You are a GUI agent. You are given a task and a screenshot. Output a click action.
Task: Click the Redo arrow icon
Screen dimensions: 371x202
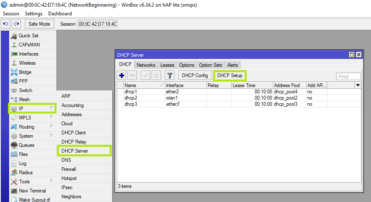(x=16, y=24)
